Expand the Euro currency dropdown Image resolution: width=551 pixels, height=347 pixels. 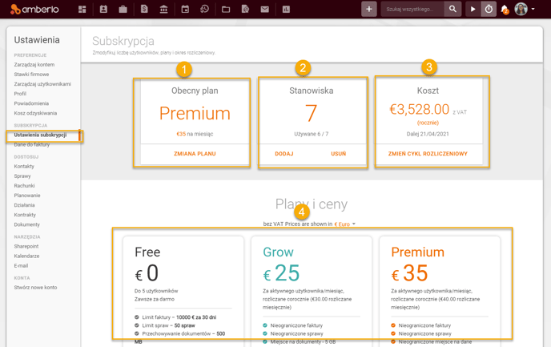tap(345, 224)
